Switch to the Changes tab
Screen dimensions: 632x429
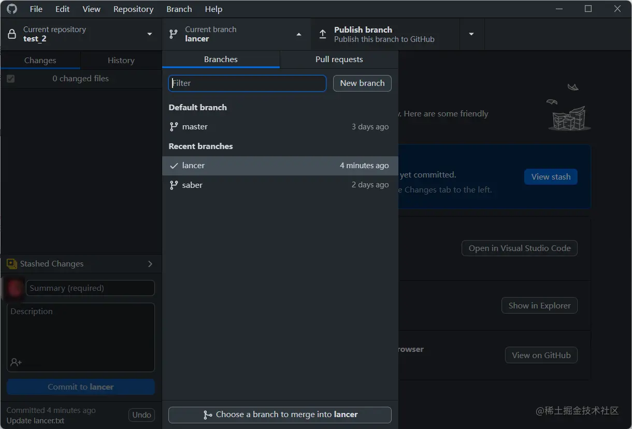(40, 60)
